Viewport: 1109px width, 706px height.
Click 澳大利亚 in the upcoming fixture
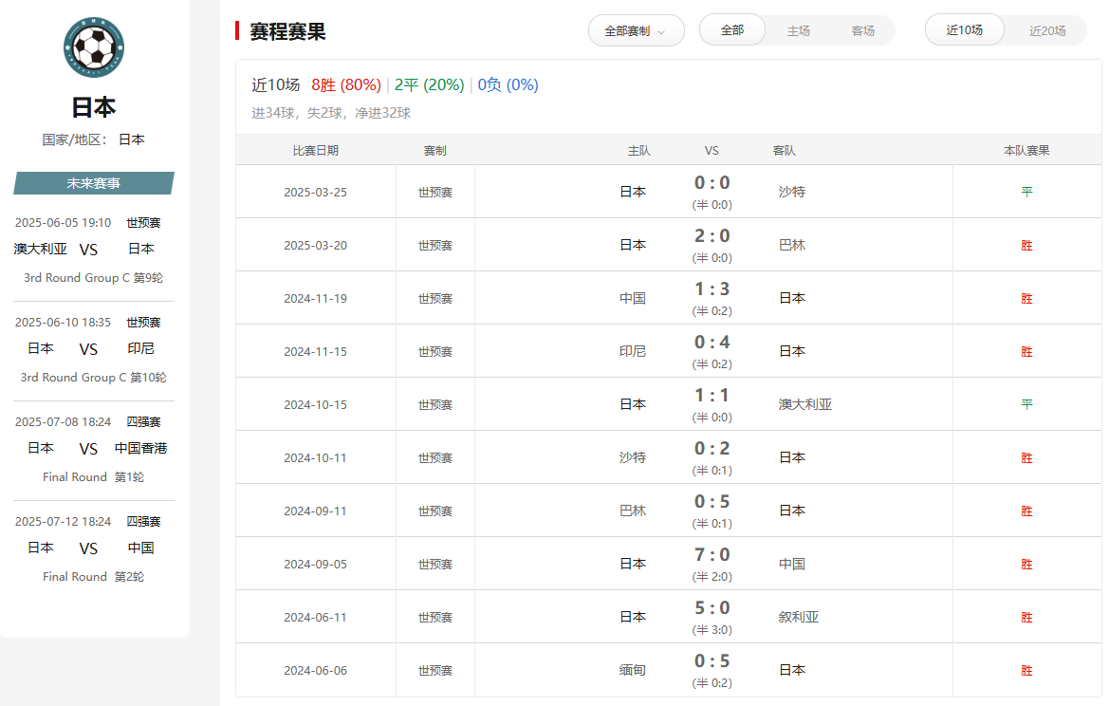pos(41,249)
